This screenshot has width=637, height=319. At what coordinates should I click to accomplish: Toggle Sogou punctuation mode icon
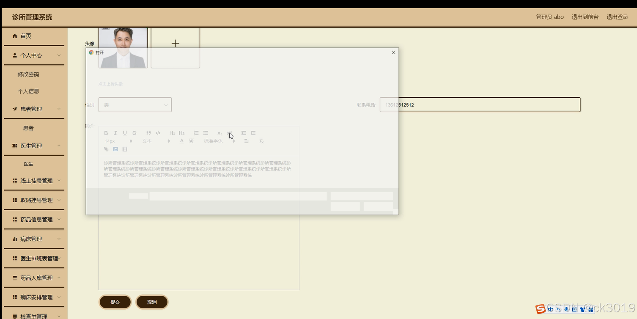click(558, 309)
